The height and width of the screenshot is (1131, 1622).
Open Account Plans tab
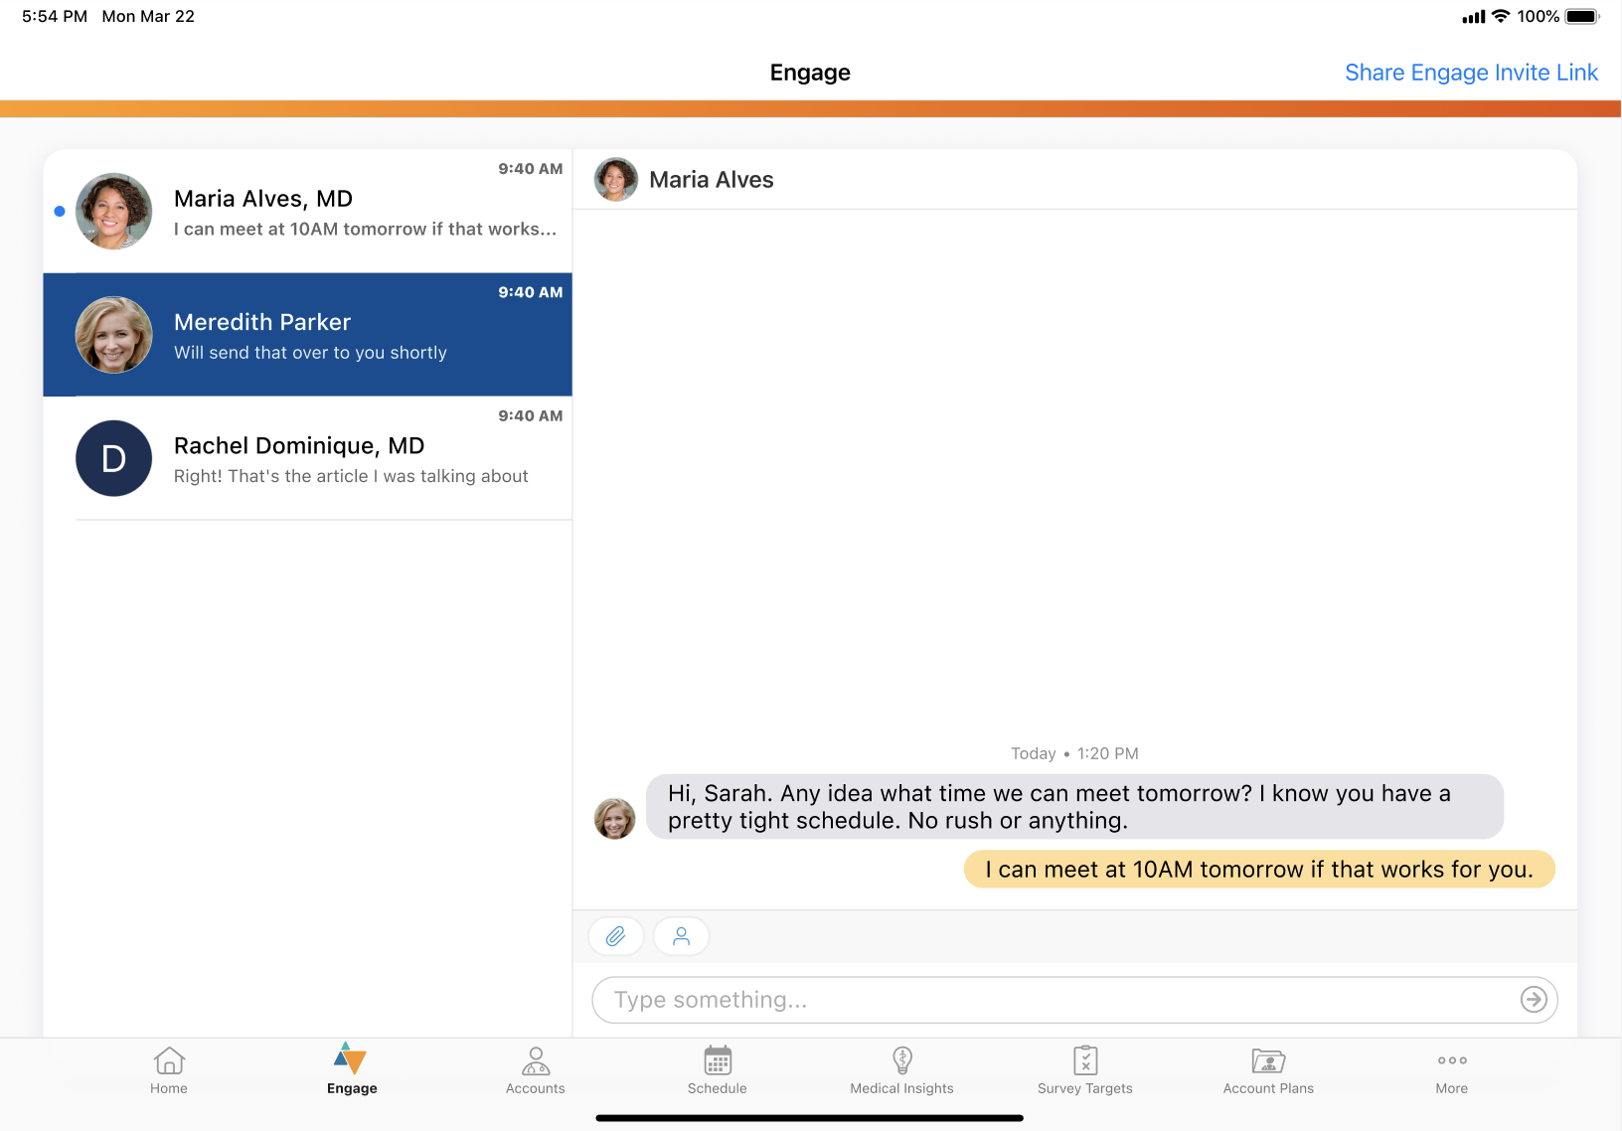point(1268,1070)
